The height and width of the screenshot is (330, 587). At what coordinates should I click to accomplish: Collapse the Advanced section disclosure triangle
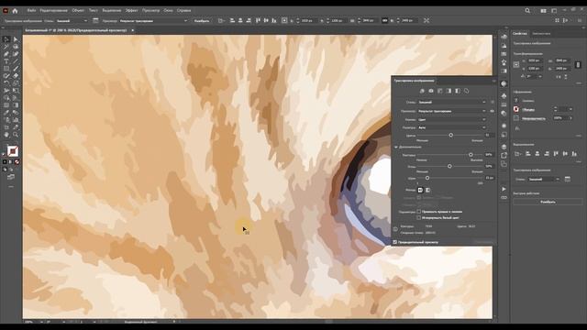[x=395, y=147]
